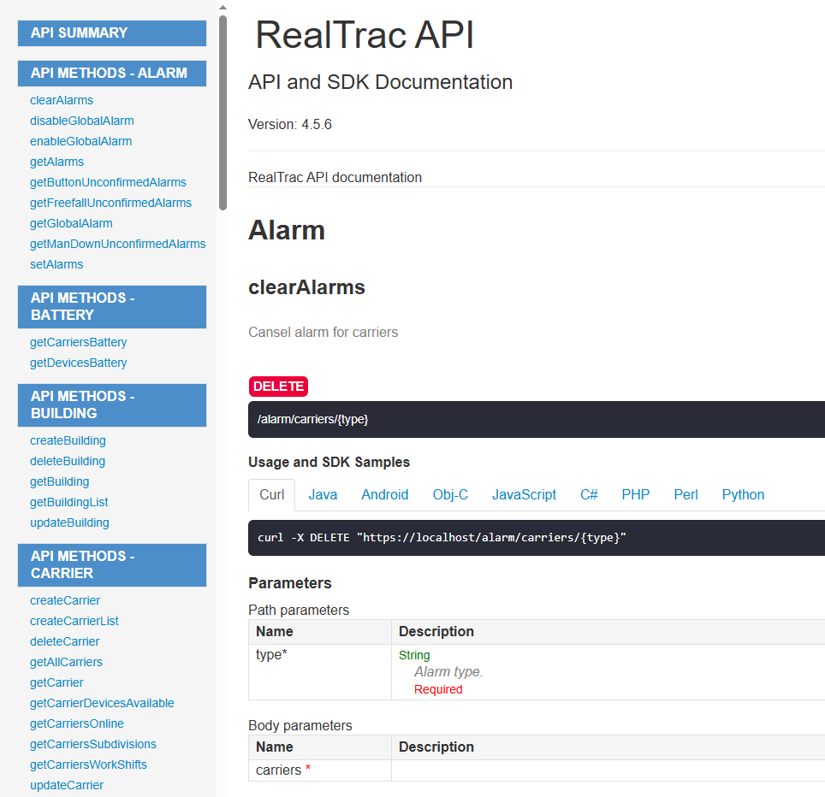This screenshot has height=797, width=825.
Task: Navigate to the clearAlarms method
Action: pyautogui.click(x=62, y=100)
